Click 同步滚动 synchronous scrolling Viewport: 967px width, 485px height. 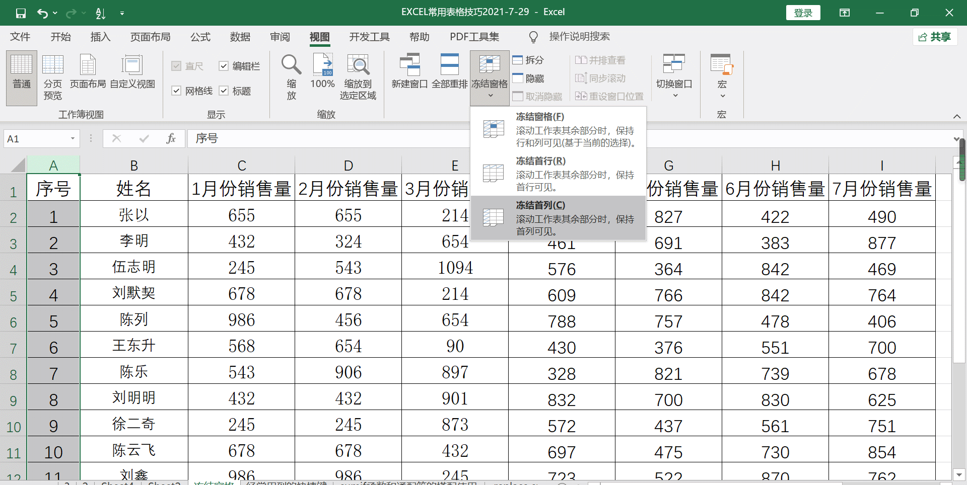click(x=600, y=78)
